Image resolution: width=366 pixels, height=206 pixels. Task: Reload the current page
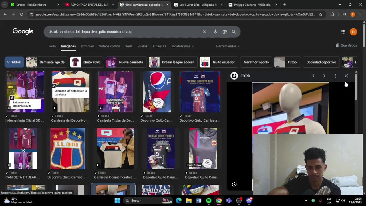click(x=21, y=14)
